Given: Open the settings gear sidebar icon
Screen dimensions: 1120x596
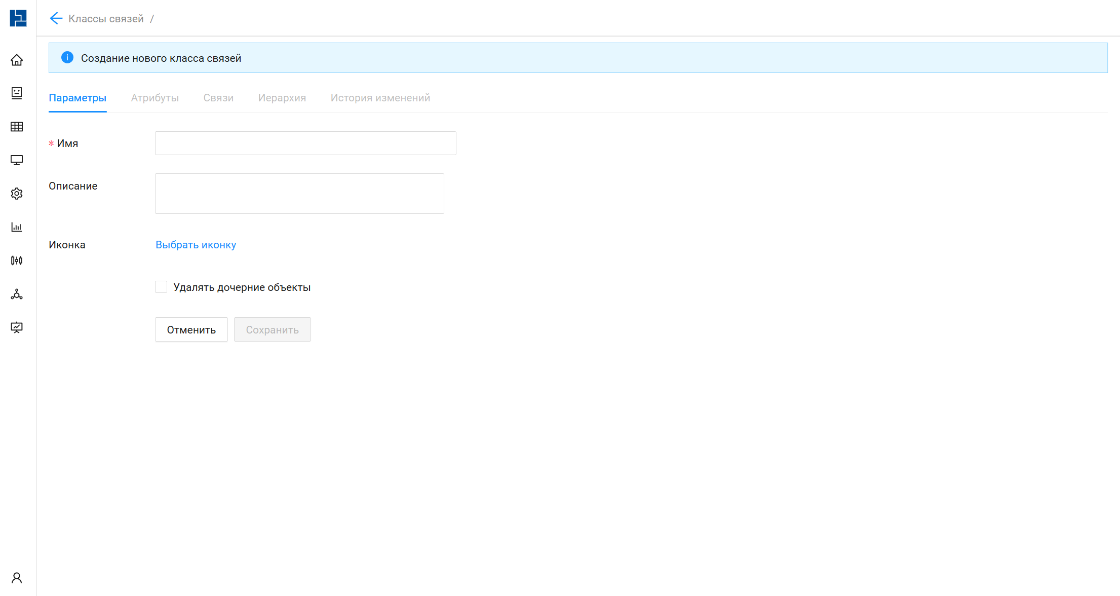Looking at the screenshot, I should pyautogui.click(x=17, y=194).
